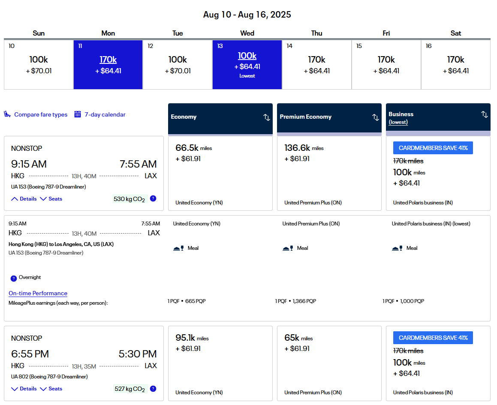Choose 95.1k miles Economy fare for UA 802
Image resolution: width=497 pixels, height=405 pixels.
coord(220,363)
